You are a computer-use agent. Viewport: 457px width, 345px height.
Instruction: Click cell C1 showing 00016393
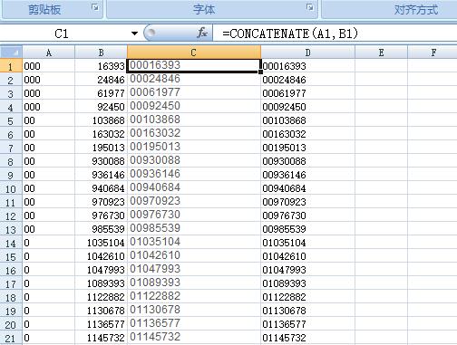pos(194,65)
